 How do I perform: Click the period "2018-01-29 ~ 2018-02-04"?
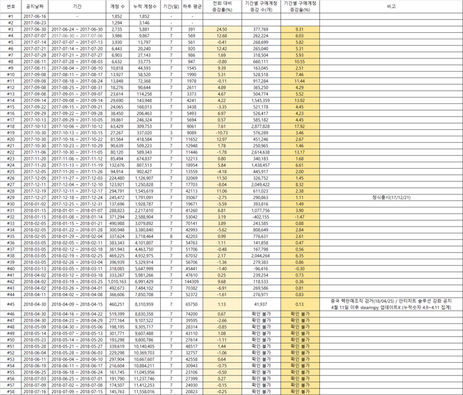[77, 237]
